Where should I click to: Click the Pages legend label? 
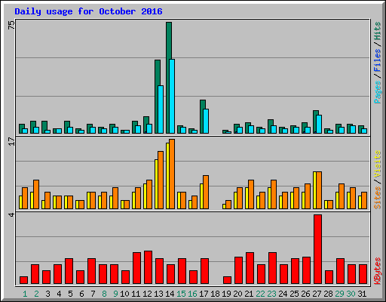[378, 92]
